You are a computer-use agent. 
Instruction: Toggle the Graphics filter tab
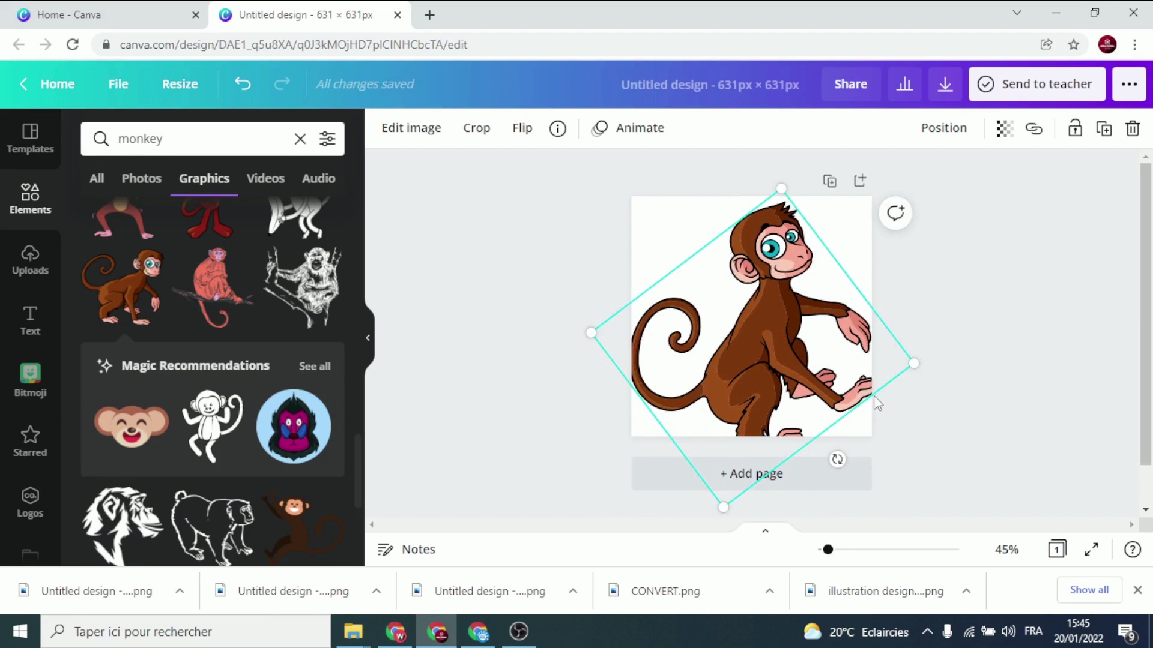click(x=204, y=178)
